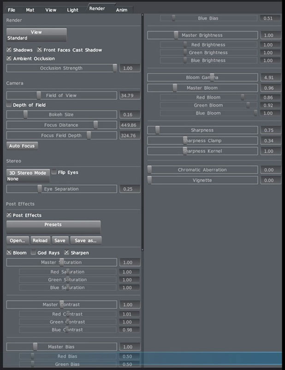Click the Occlusion Strength value field
This screenshot has width=285, height=370.
[x=129, y=68]
